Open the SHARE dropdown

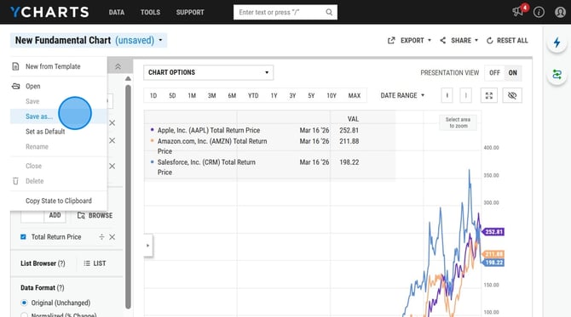(x=459, y=40)
